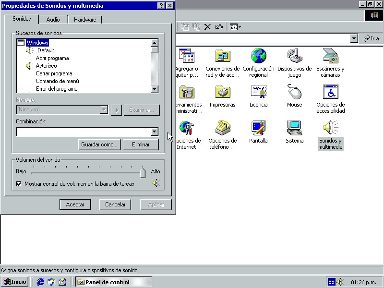384x288 pixels.
Task: Click the volume slider thumb
Action: [143, 172]
